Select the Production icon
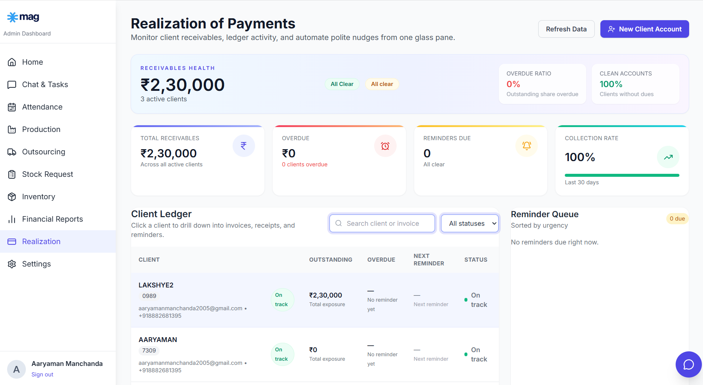 point(12,129)
